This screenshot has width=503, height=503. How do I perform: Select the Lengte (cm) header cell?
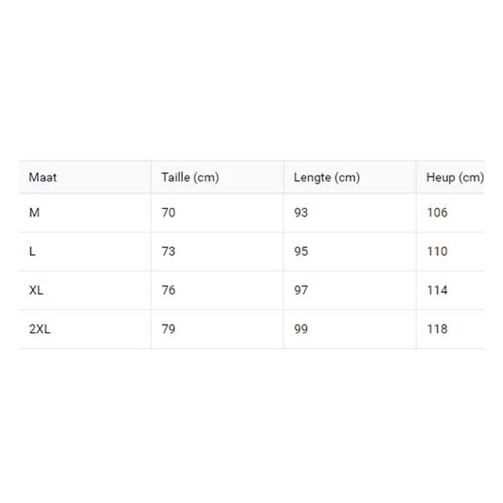[327, 177]
